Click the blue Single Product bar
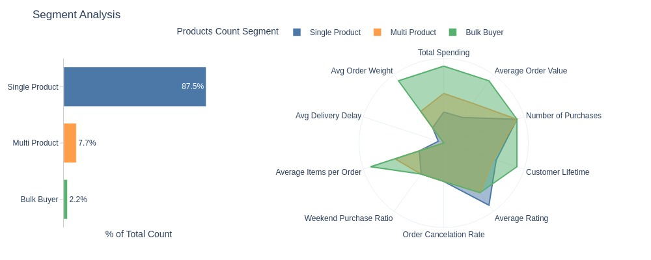The image size is (651, 260). (135, 86)
